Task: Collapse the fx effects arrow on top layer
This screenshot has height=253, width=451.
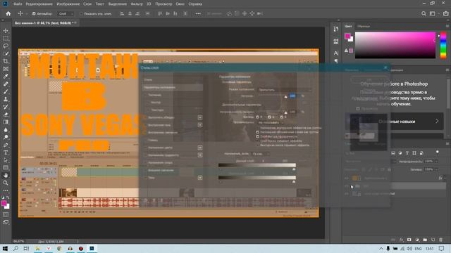Action: pos(445,178)
